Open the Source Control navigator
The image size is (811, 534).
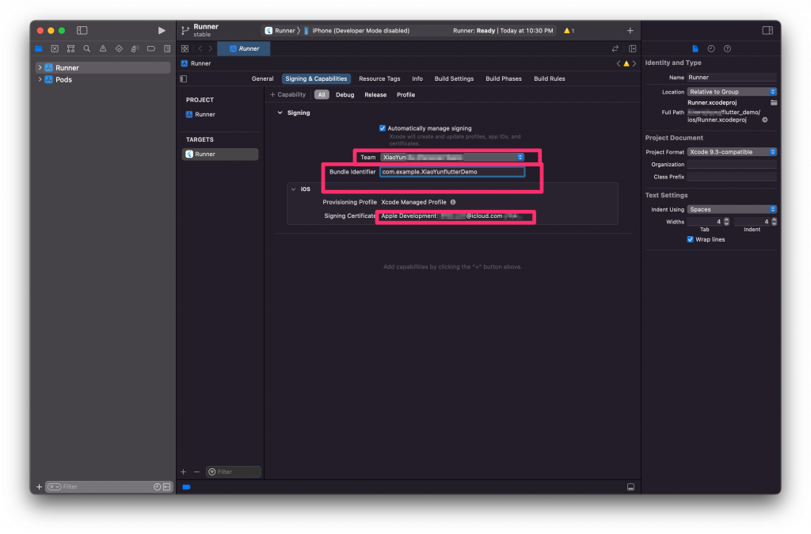(x=55, y=48)
